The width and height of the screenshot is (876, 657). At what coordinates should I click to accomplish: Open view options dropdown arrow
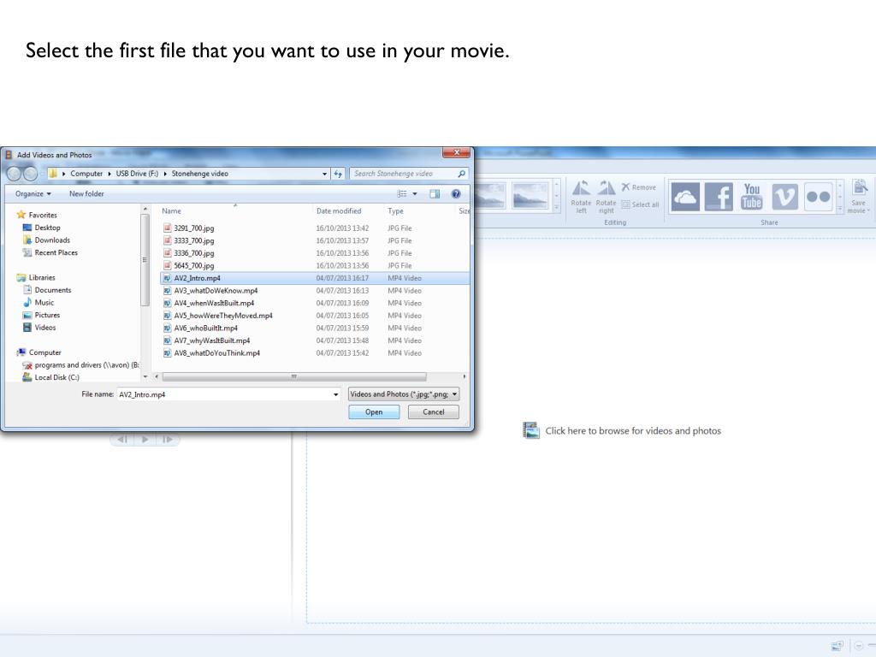click(415, 194)
